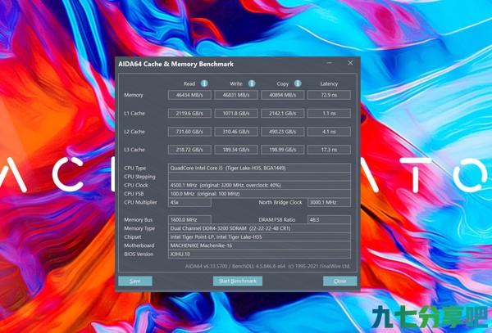Click the AIDA64 v6.33.5700 version text

point(267,266)
